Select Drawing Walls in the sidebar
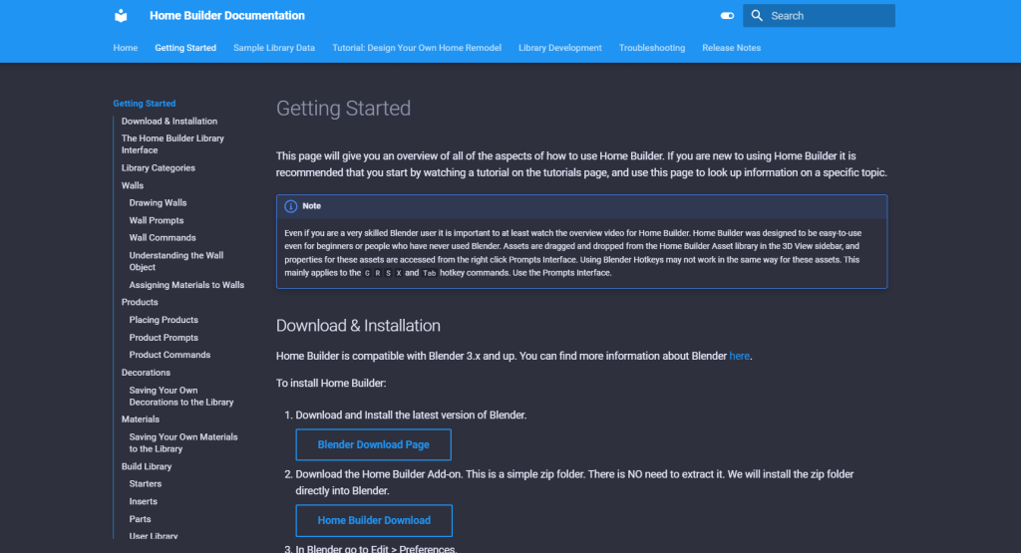The height and width of the screenshot is (553, 1021). tap(158, 203)
